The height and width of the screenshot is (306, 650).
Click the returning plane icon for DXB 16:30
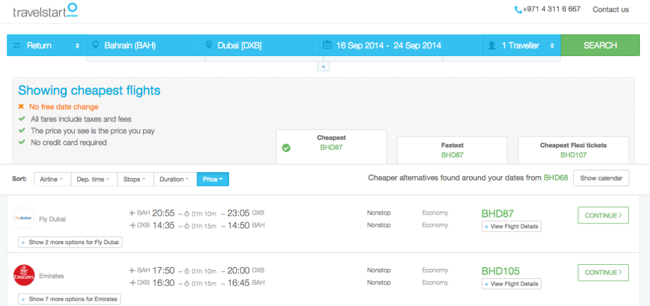(x=132, y=283)
